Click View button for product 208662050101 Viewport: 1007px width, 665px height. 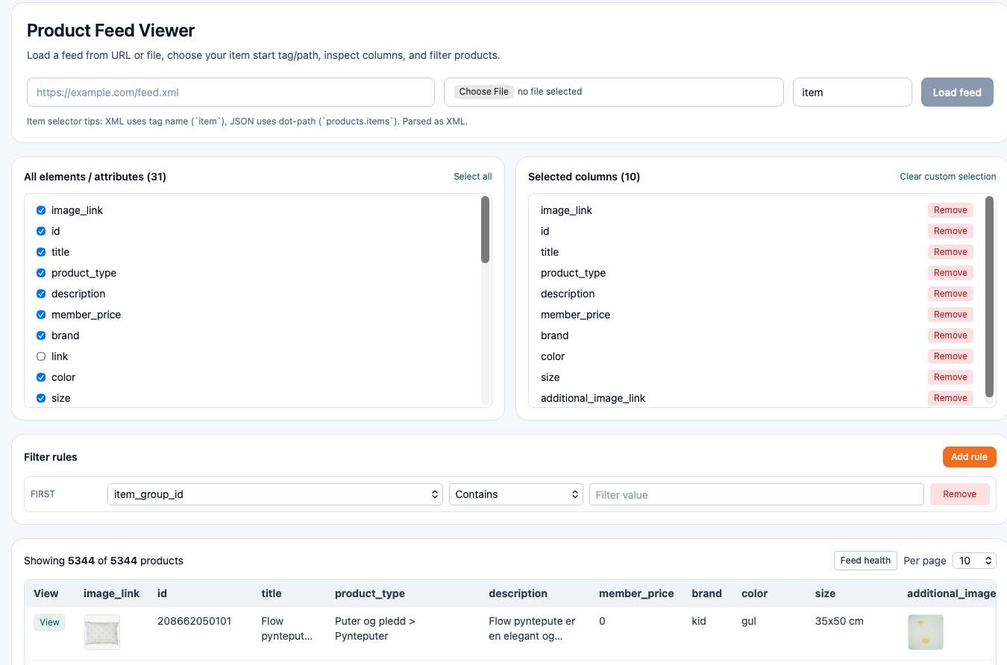49,623
